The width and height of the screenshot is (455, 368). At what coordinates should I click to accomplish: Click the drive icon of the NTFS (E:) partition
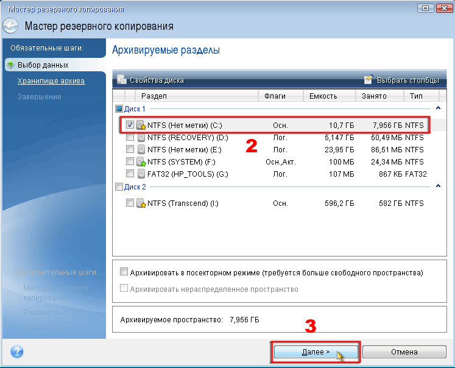coord(141,149)
